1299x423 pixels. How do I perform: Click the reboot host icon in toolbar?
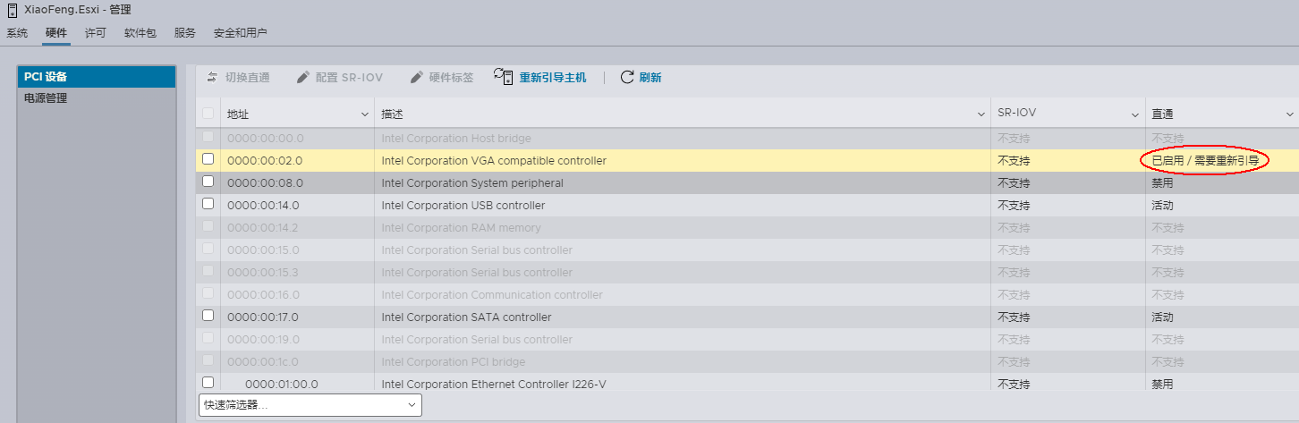(504, 77)
